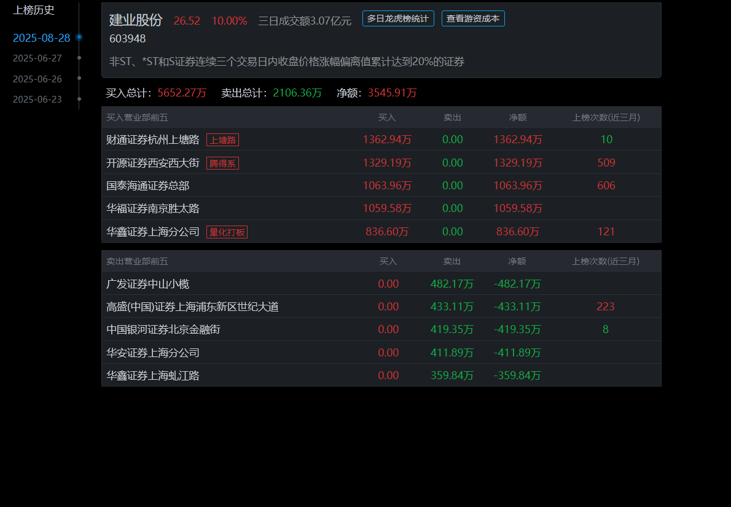Image resolution: width=731 pixels, height=507 pixels.
Task: Click the 腾得系 tag badge
Action: tap(223, 163)
